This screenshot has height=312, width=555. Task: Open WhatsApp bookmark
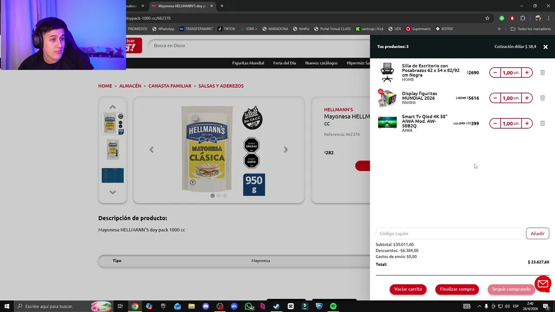163,29
